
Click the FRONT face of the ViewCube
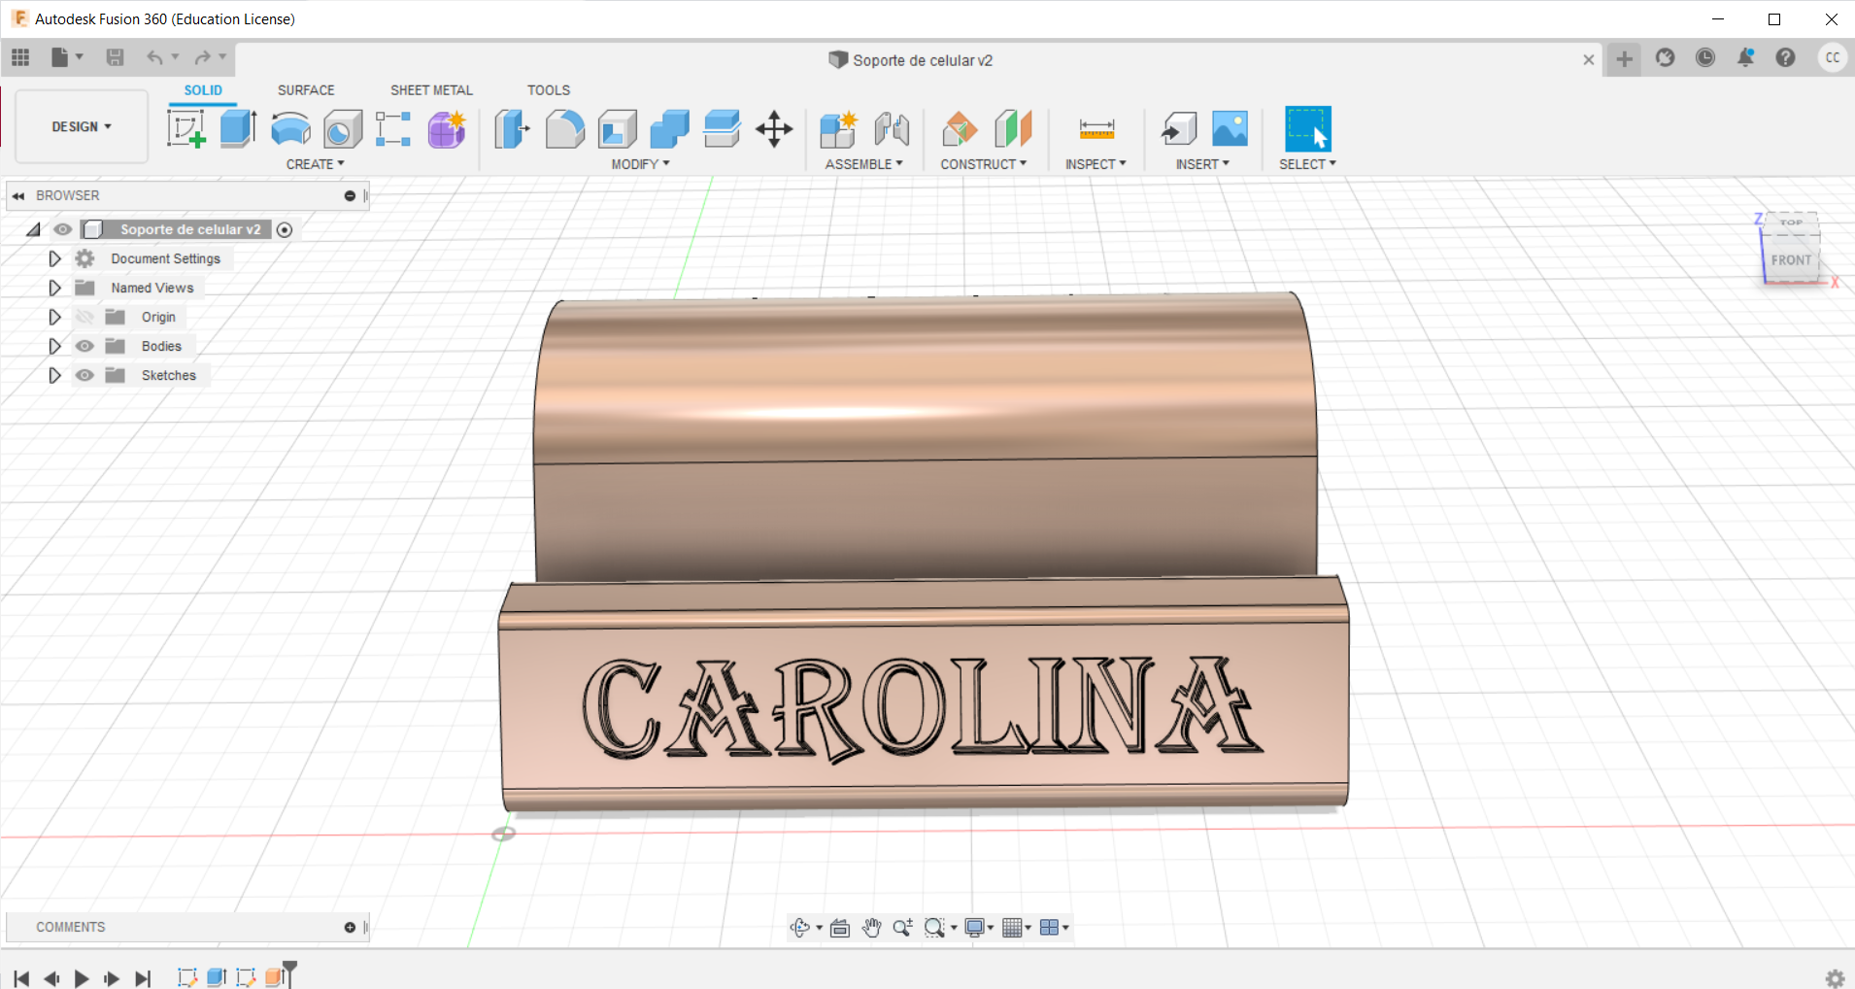(1790, 260)
